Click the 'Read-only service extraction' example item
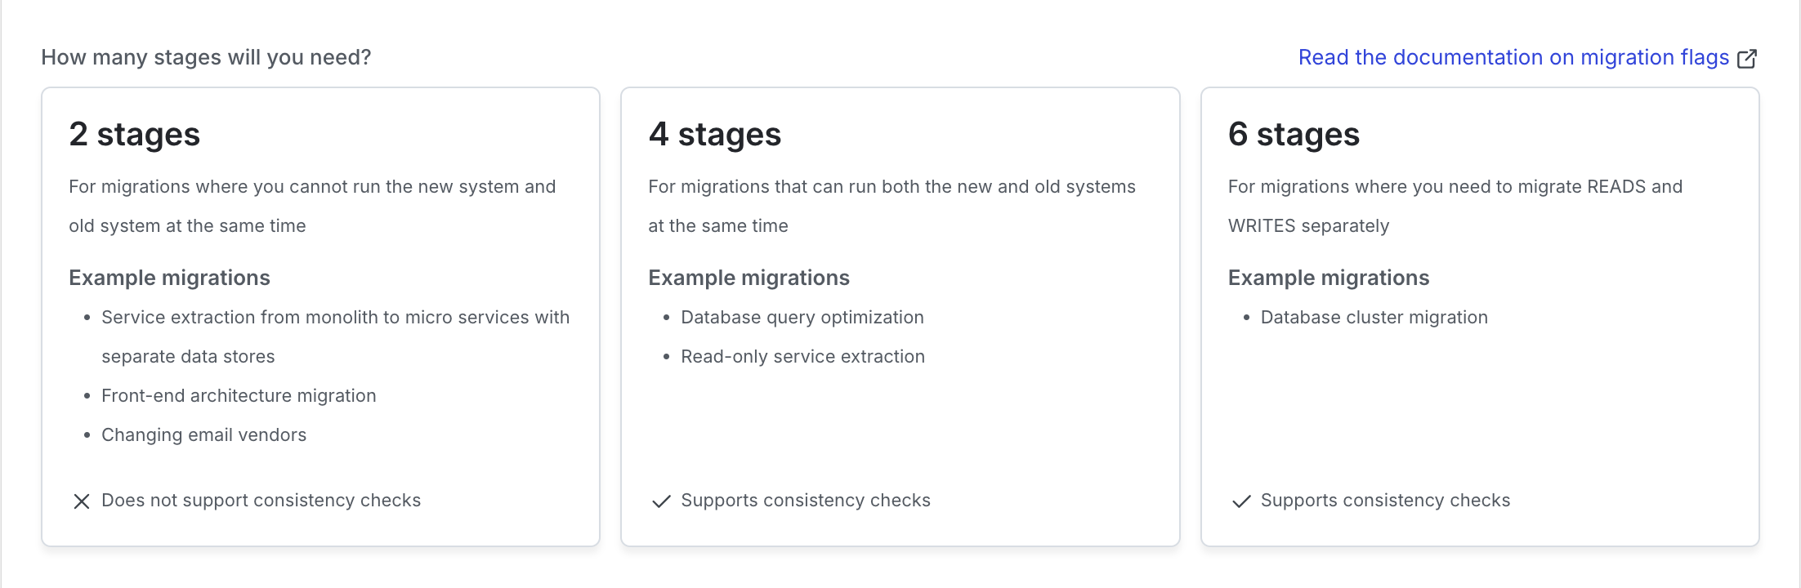 pyautogui.click(x=802, y=356)
